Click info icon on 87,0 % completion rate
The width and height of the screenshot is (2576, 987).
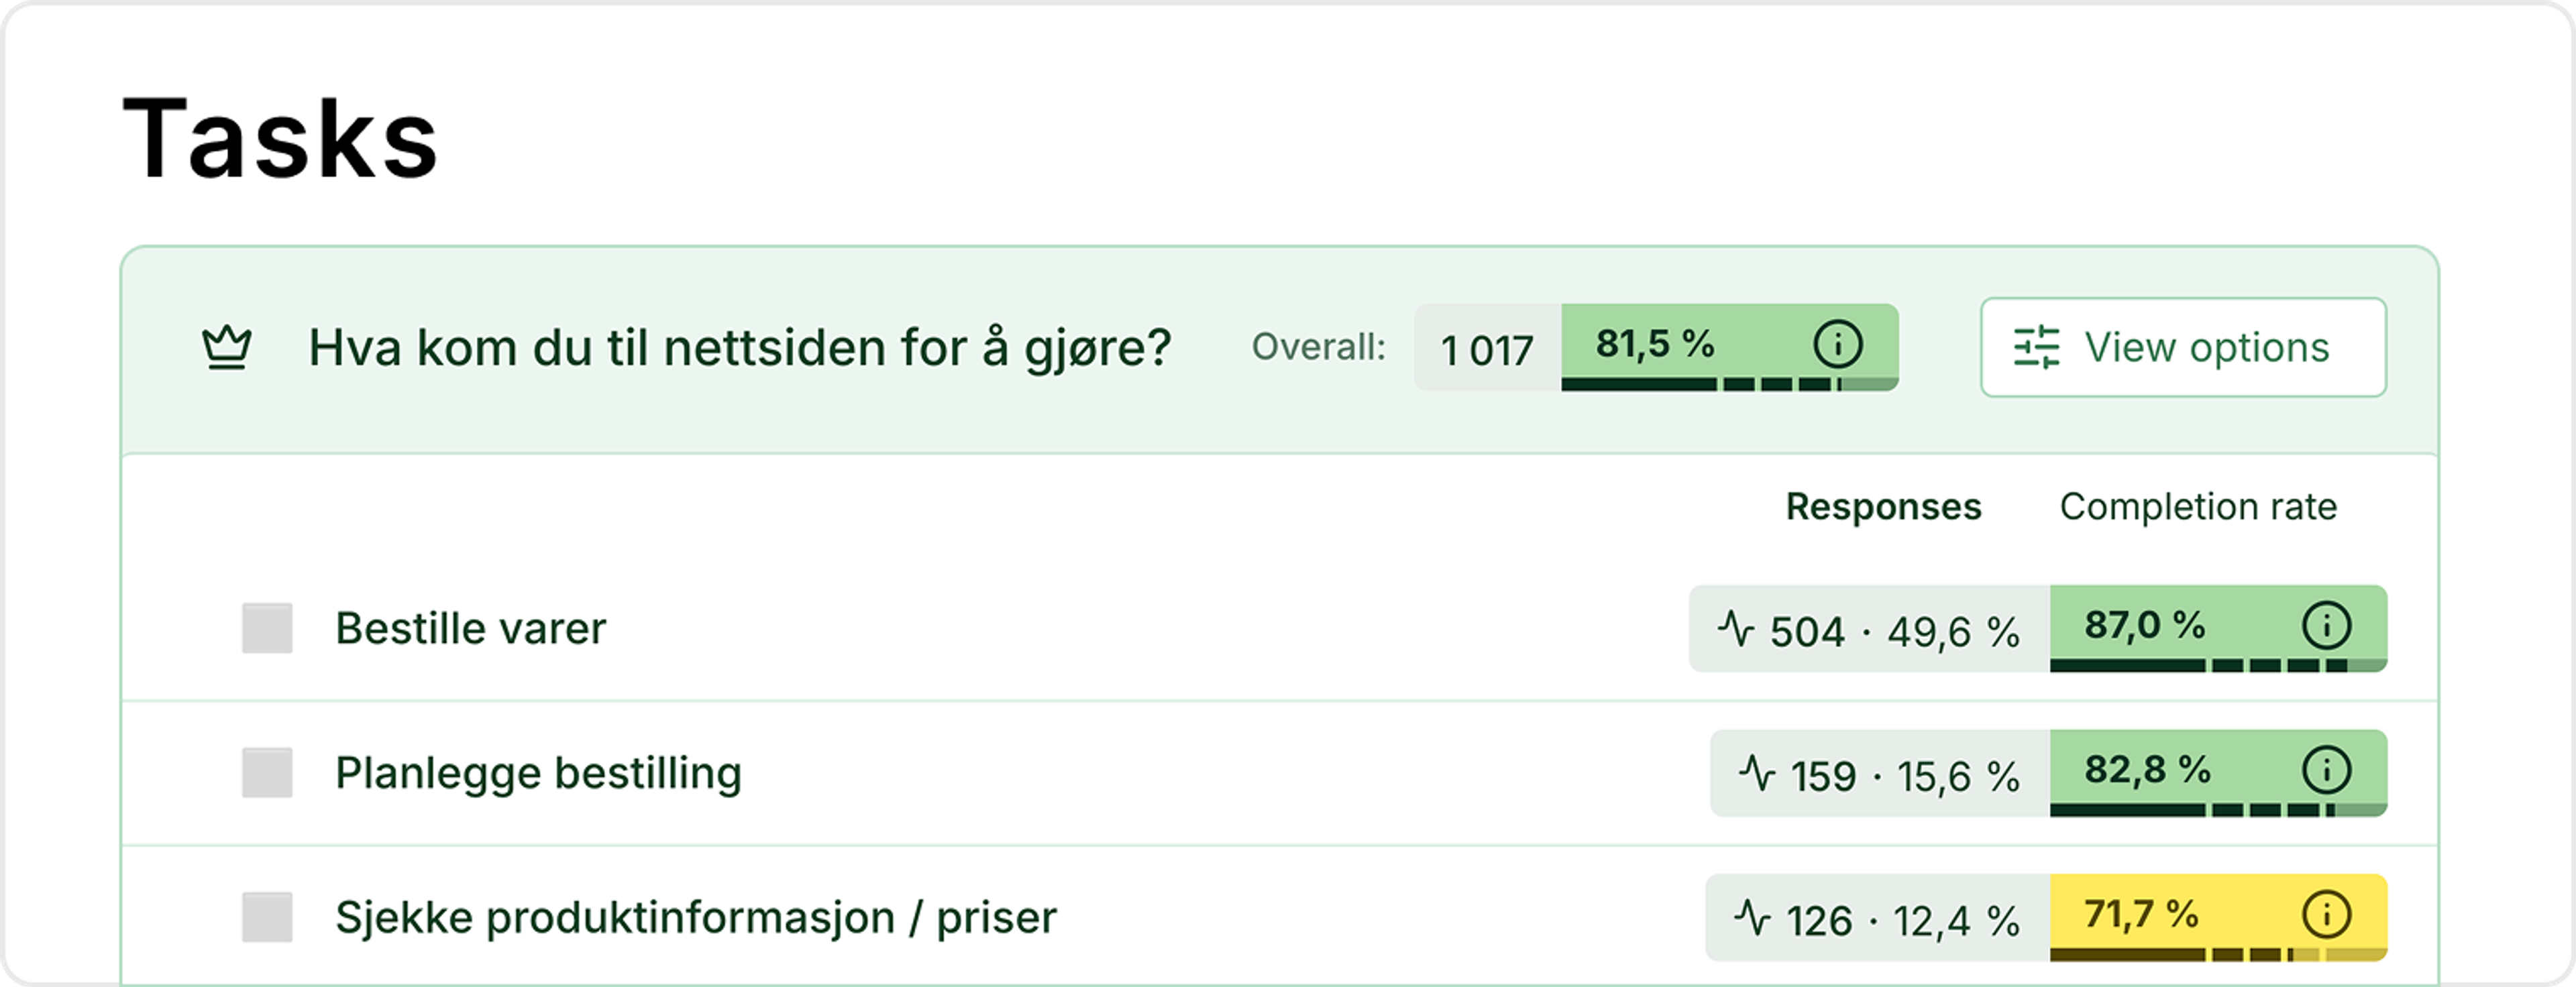2327,626
